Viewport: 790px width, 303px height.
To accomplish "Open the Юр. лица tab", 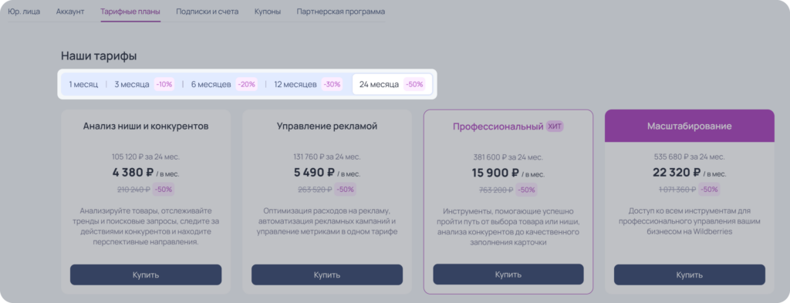I will pos(24,11).
